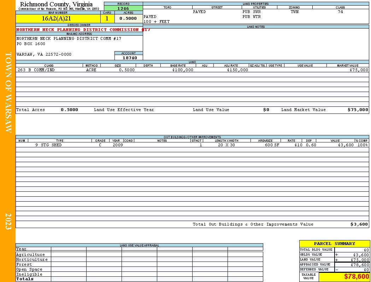
Task: Click the PARCEL SUMMARY heading
Action: 334,244
